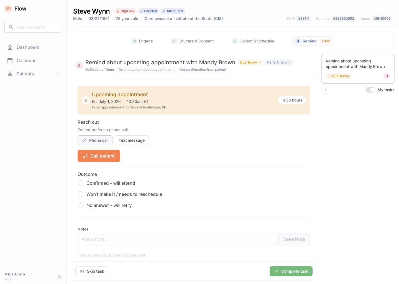
Task: Click the Search patients field
Action: coord(33,27)
